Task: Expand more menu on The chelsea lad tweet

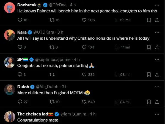Action: (x=157, y=114)
